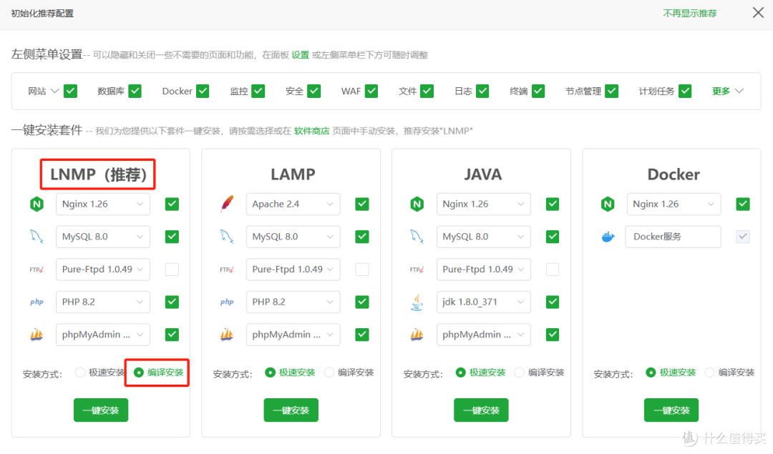
Task: Uncheck the Docker menu checkbox
Action: point(202,91)
